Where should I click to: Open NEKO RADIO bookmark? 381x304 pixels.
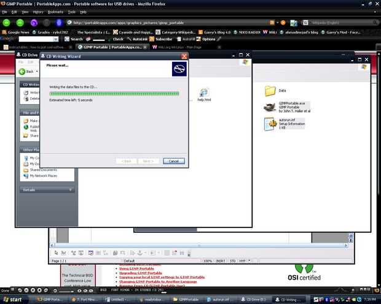pos(247,32)
